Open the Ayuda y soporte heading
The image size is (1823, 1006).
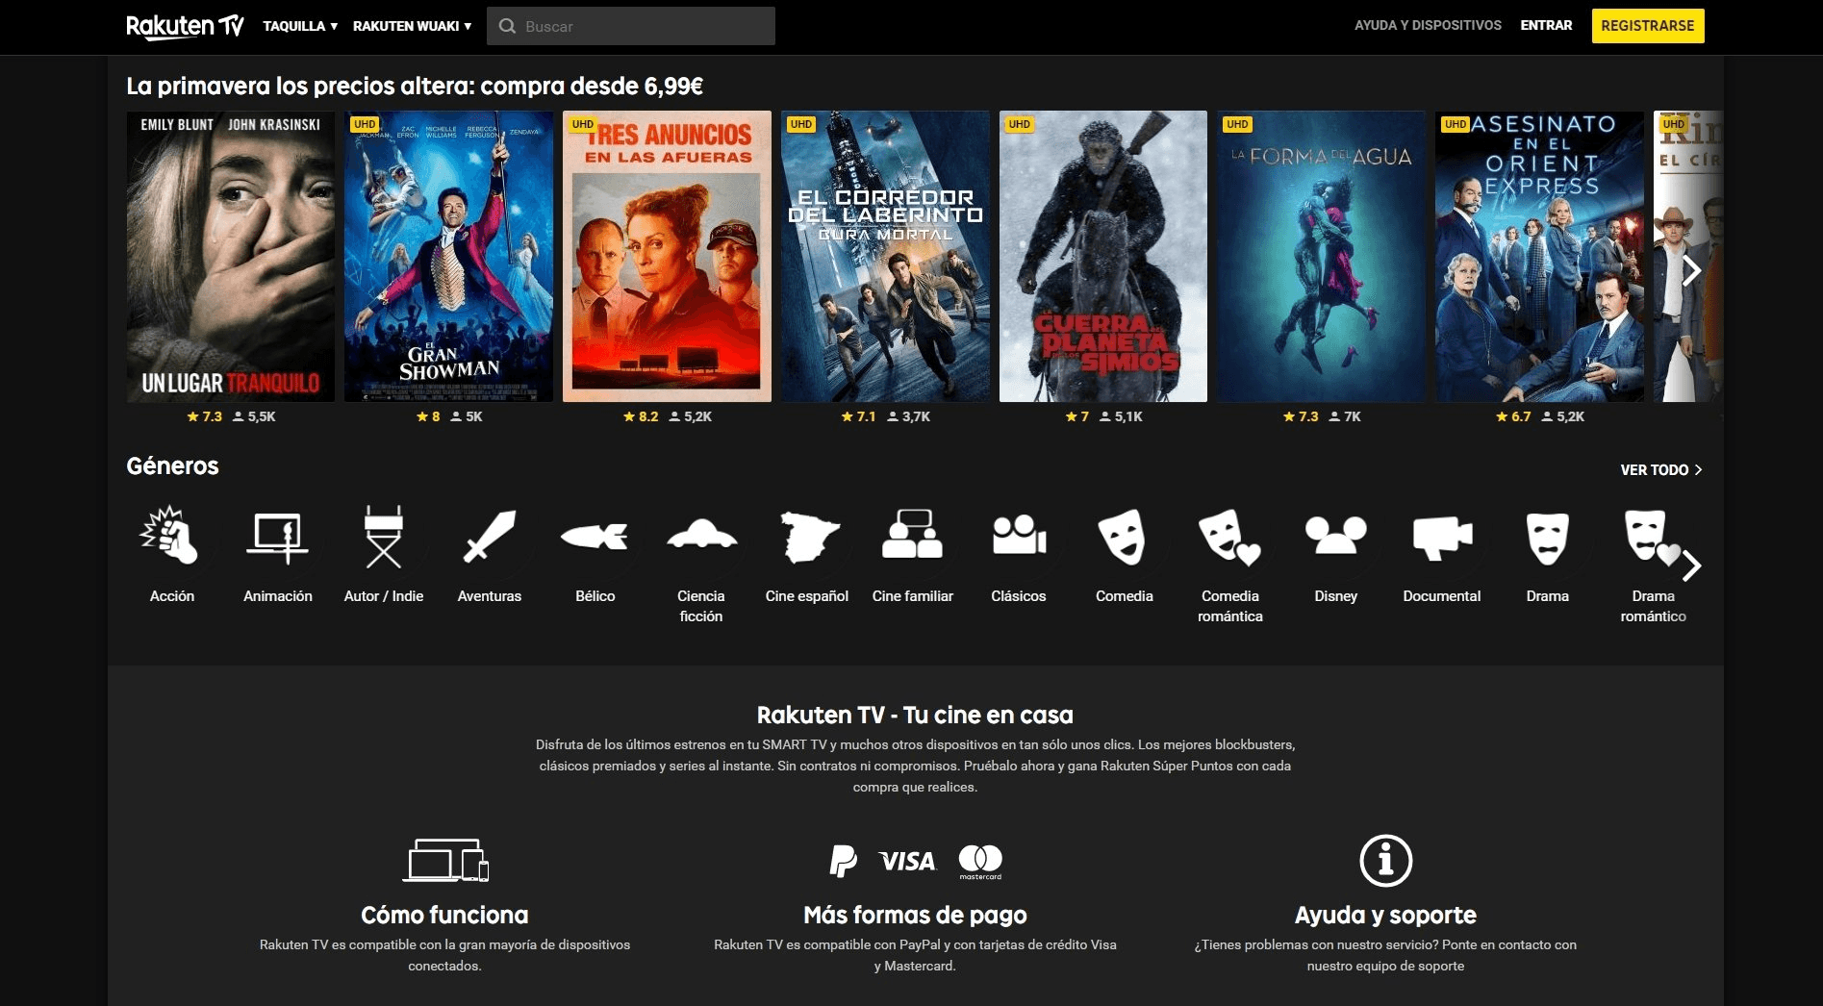(x=1385, y=915)
